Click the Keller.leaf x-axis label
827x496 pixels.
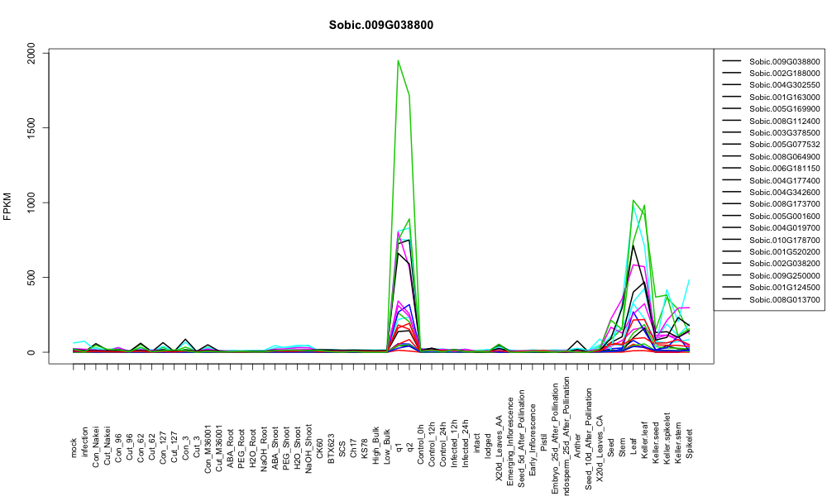pyautogui.click(x=644, y=441)
